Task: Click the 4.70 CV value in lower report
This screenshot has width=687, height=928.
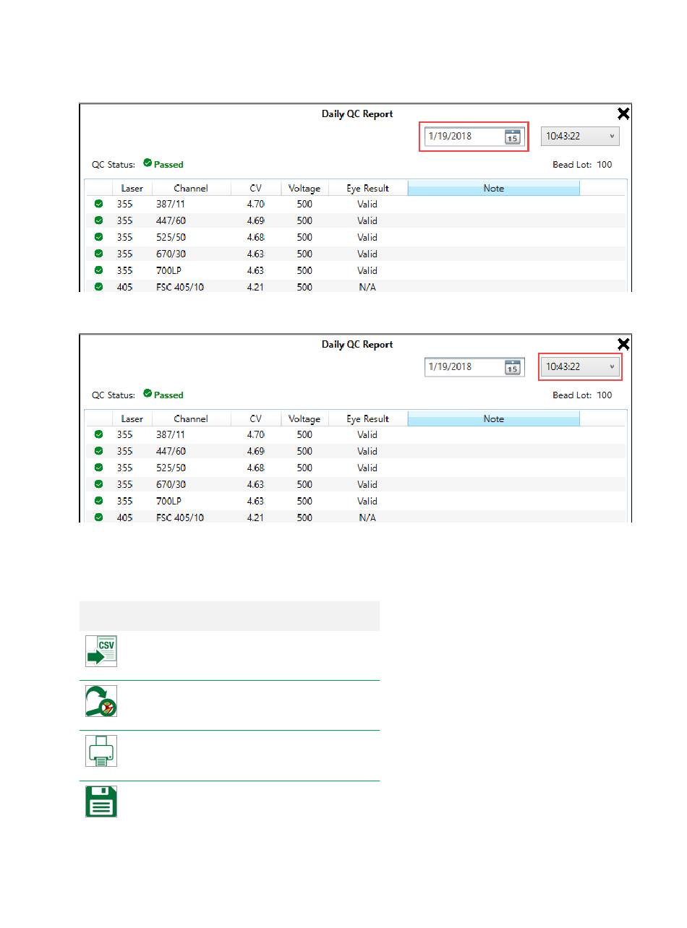Action: (256, 434)
